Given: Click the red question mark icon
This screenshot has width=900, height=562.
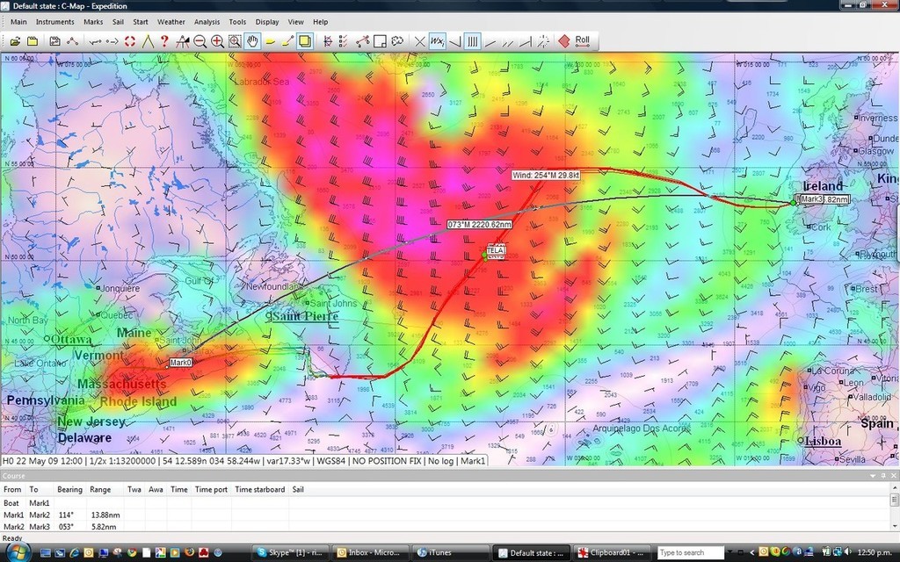Looking at the screenshot, I should pos(164,41).
